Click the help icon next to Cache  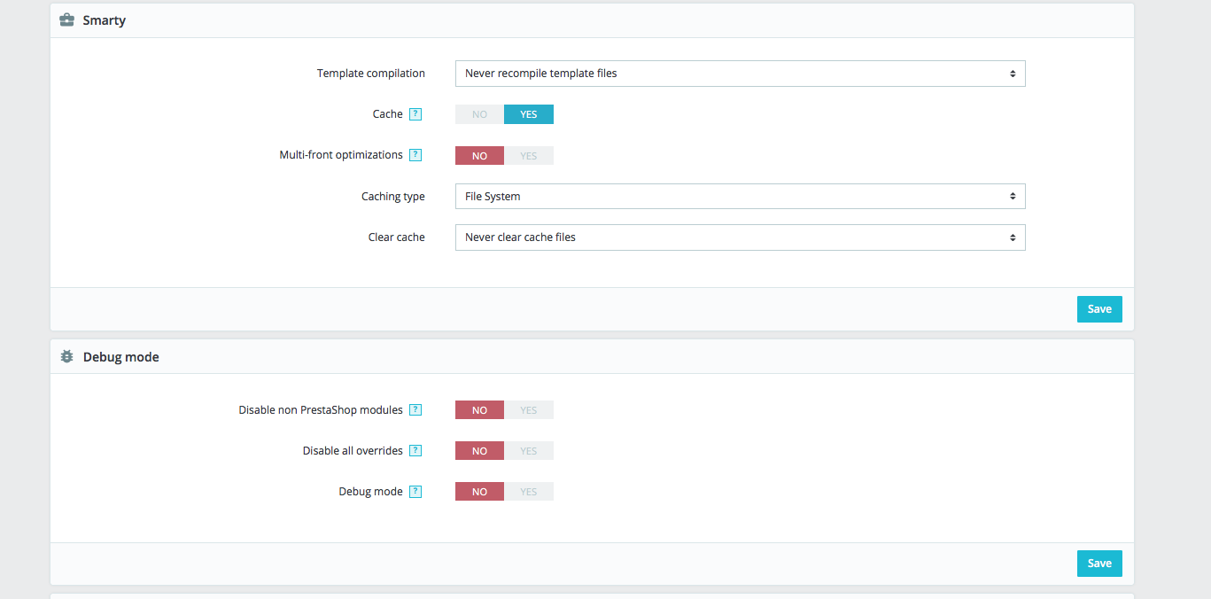click(415, 114)
